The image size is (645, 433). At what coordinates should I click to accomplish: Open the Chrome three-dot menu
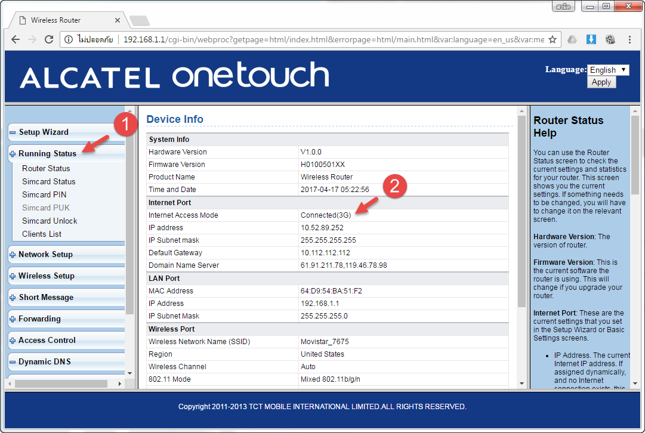[x=629, y=39]
